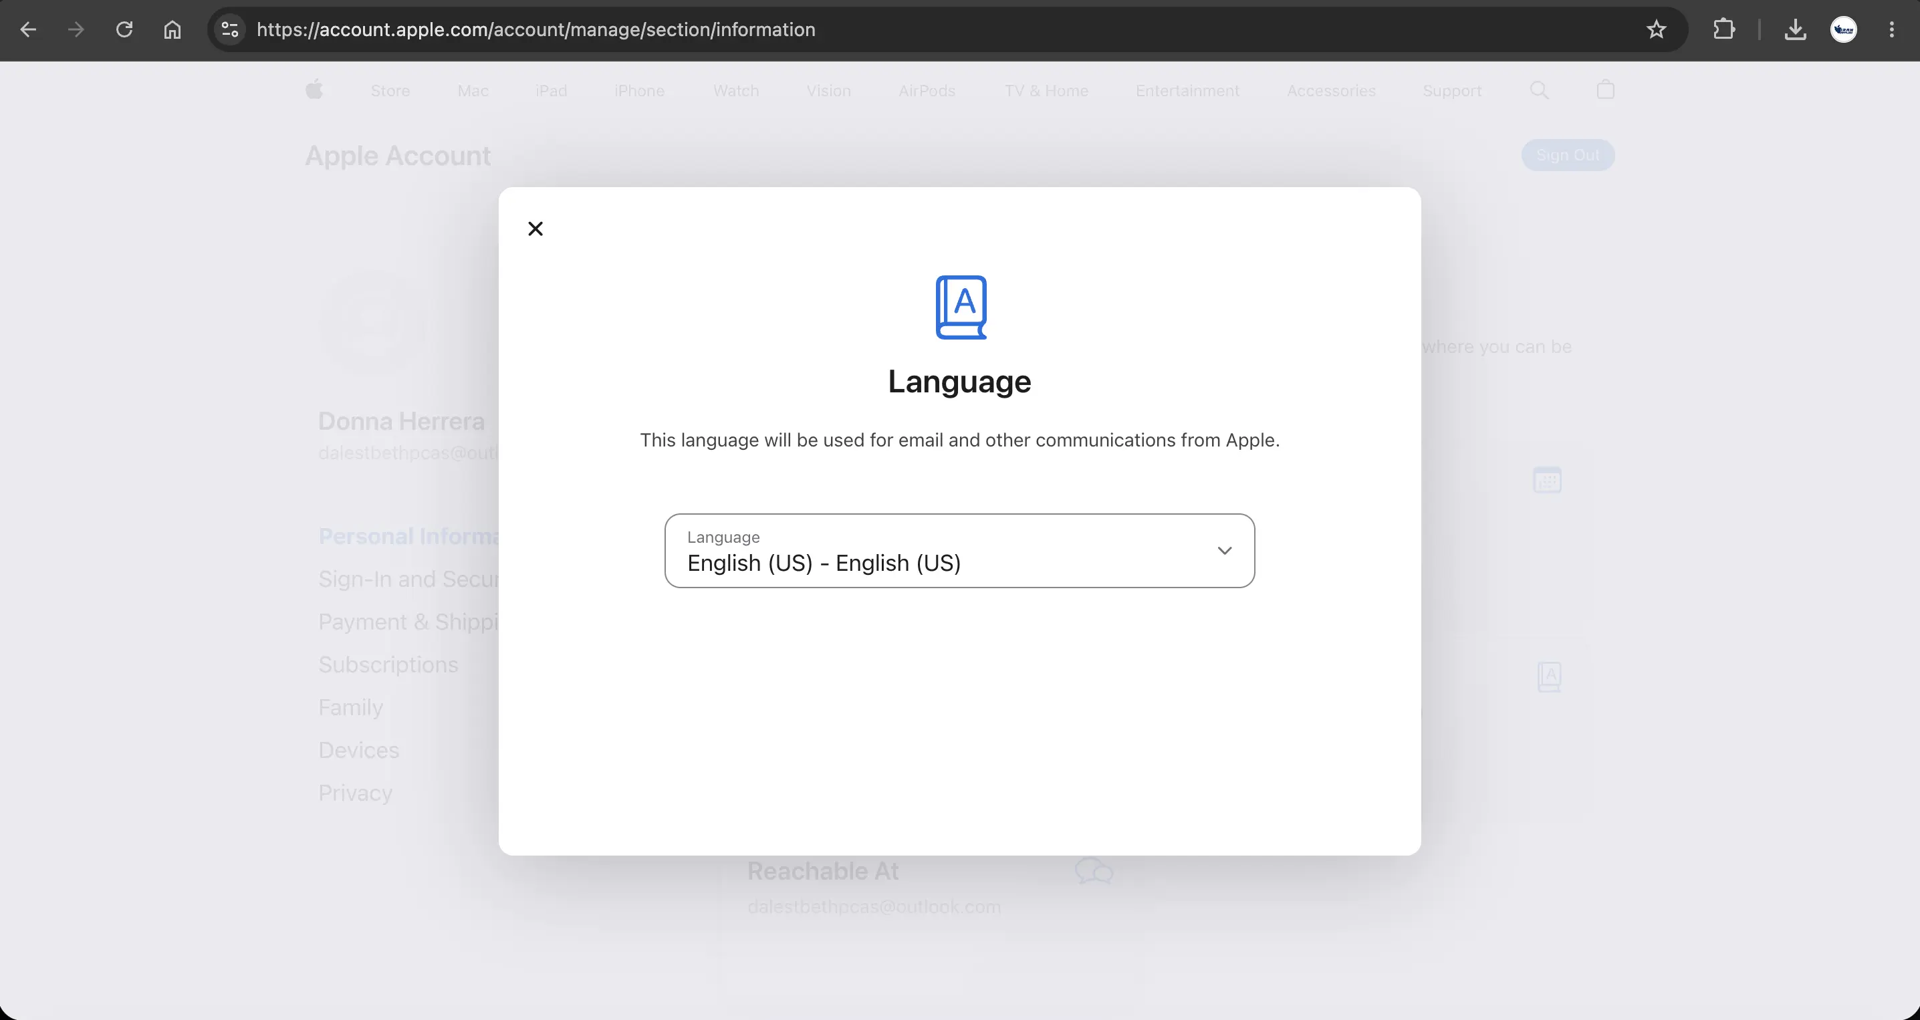Click the Donna Herrera account name
1920x1020 pixels.
[401, 422]
